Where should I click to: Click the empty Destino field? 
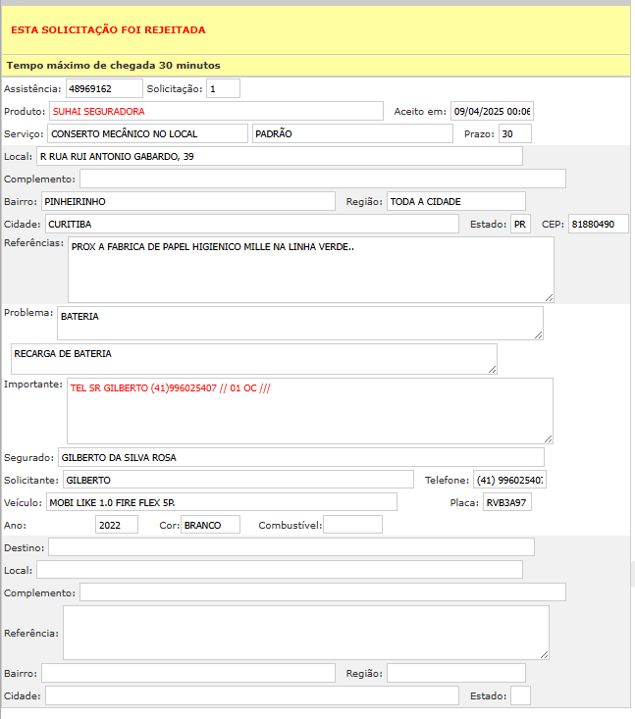[291, 546]
